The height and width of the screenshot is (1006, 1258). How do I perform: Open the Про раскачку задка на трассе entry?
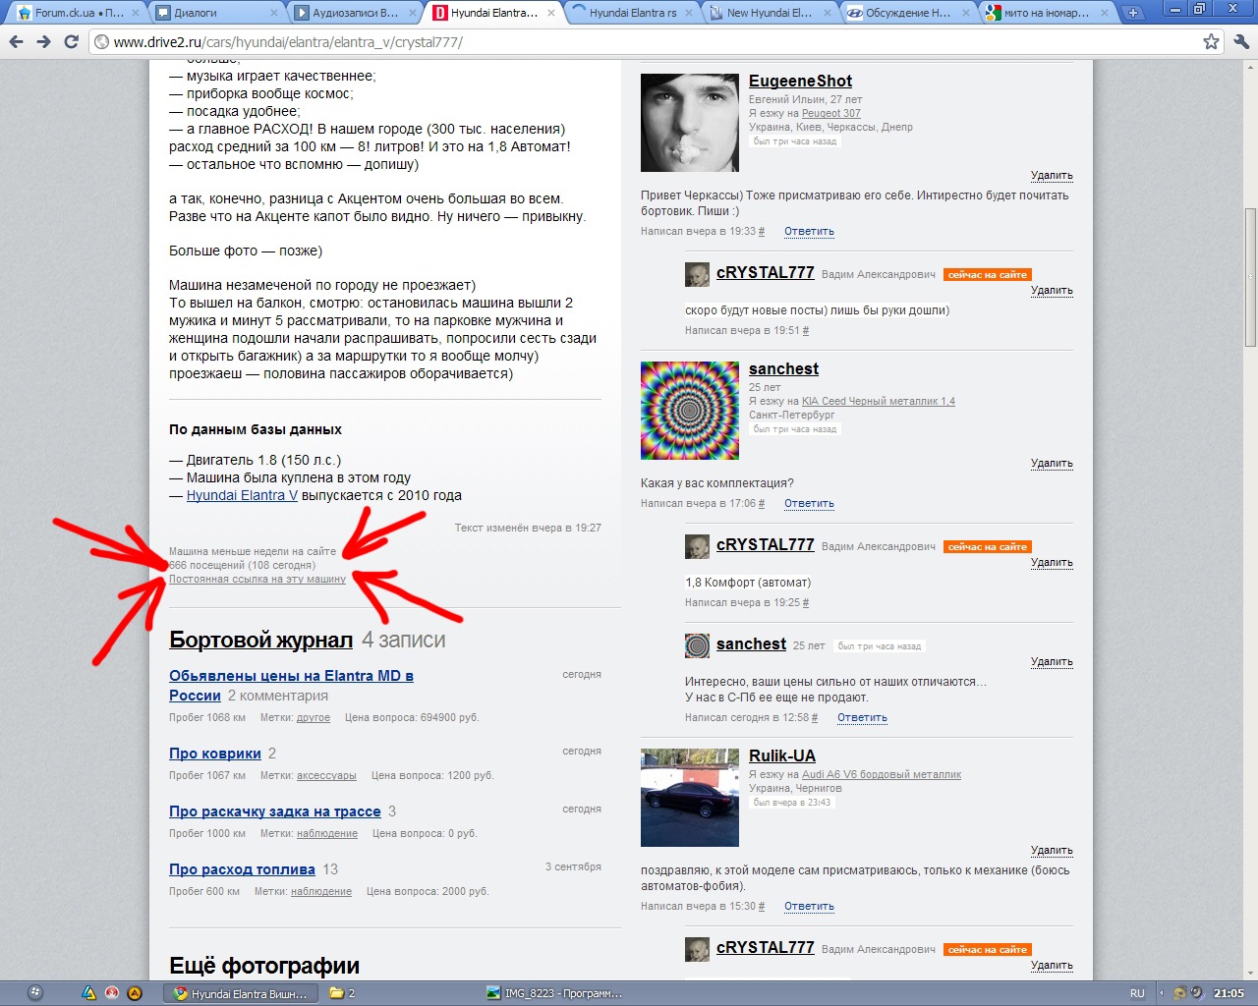(x=275, y=812)
